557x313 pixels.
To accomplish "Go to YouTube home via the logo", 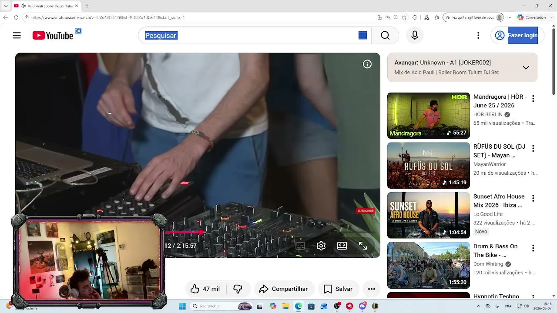I will pos(53,36).
